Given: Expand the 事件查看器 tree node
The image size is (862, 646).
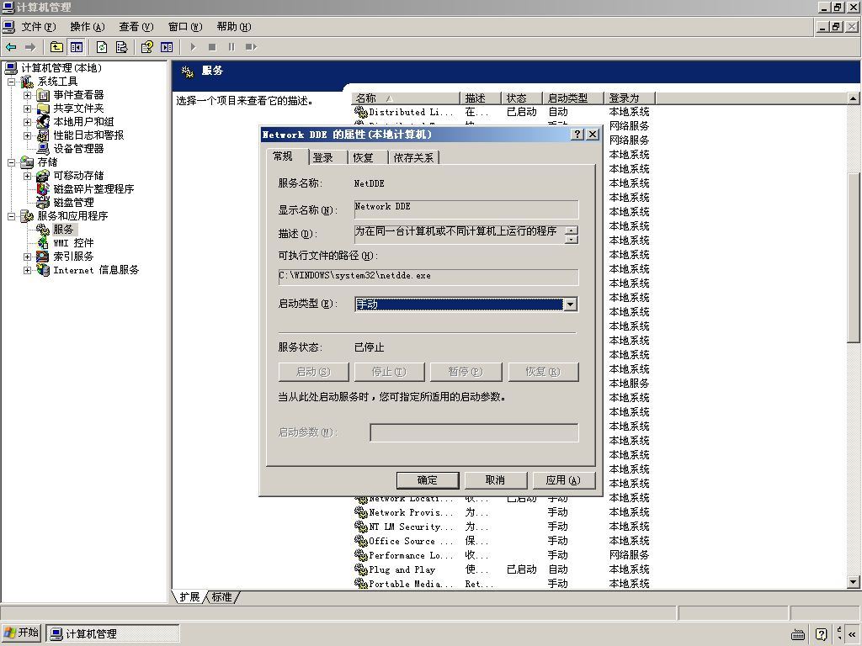Looking at the screenshot, I should (28, 95).
